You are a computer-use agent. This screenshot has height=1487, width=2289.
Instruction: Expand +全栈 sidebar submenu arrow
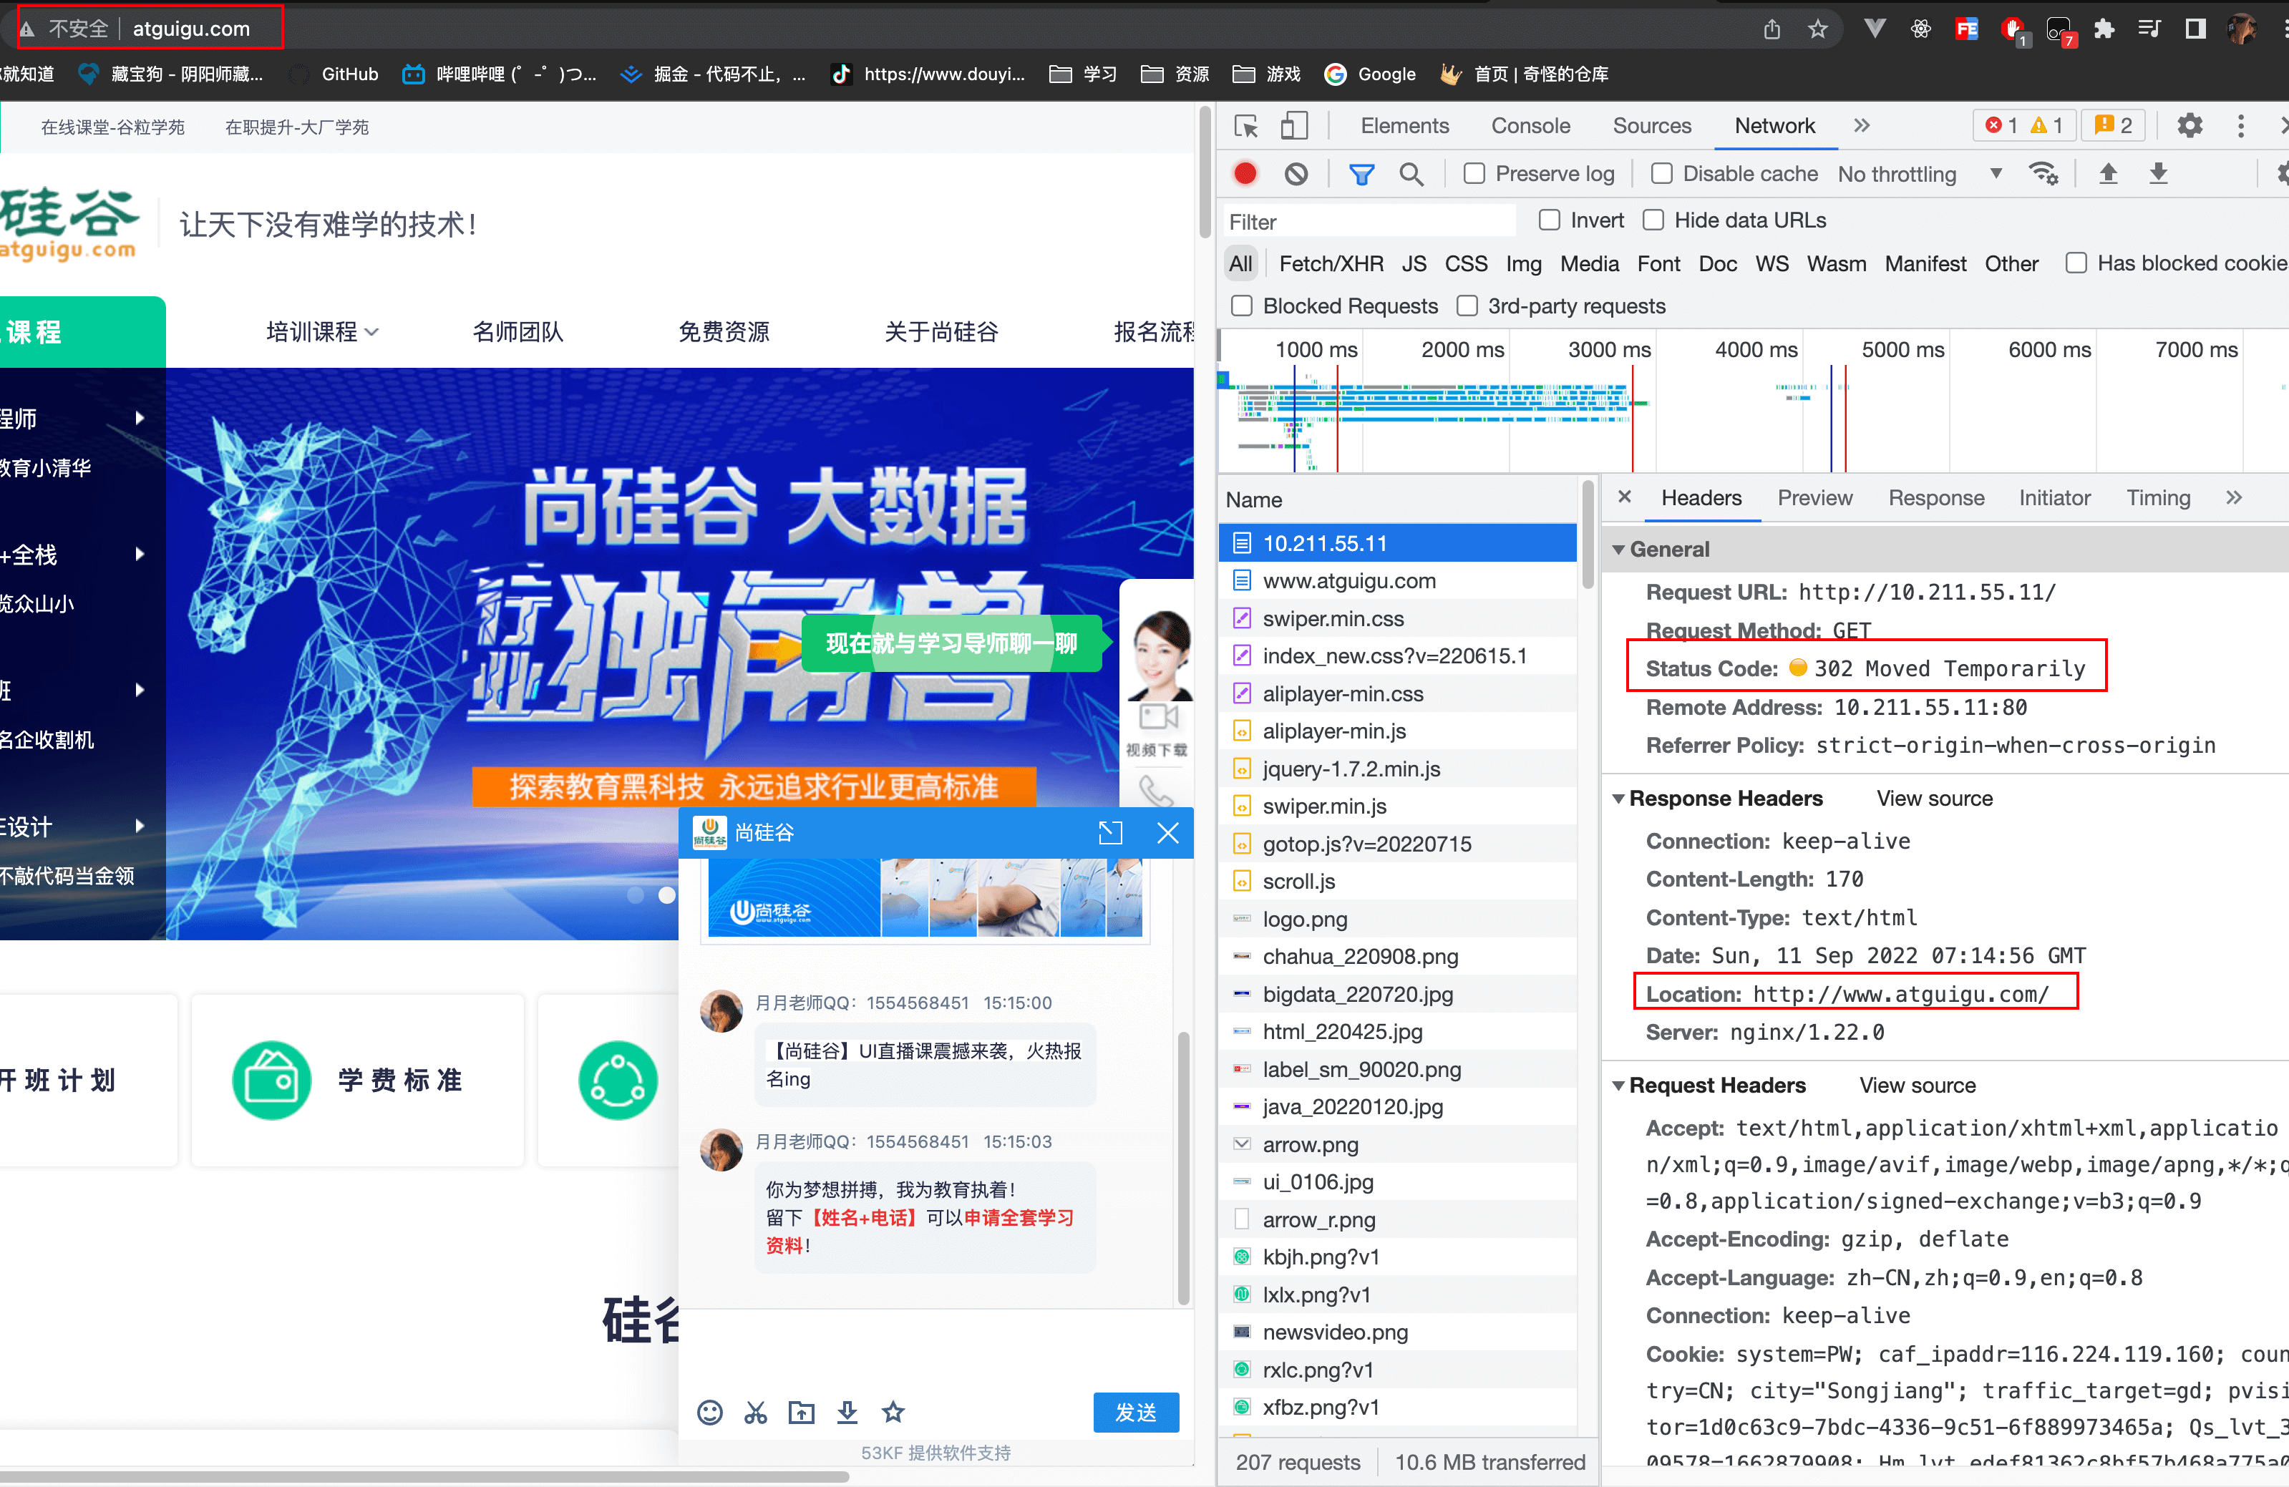(x=140, y=554)
